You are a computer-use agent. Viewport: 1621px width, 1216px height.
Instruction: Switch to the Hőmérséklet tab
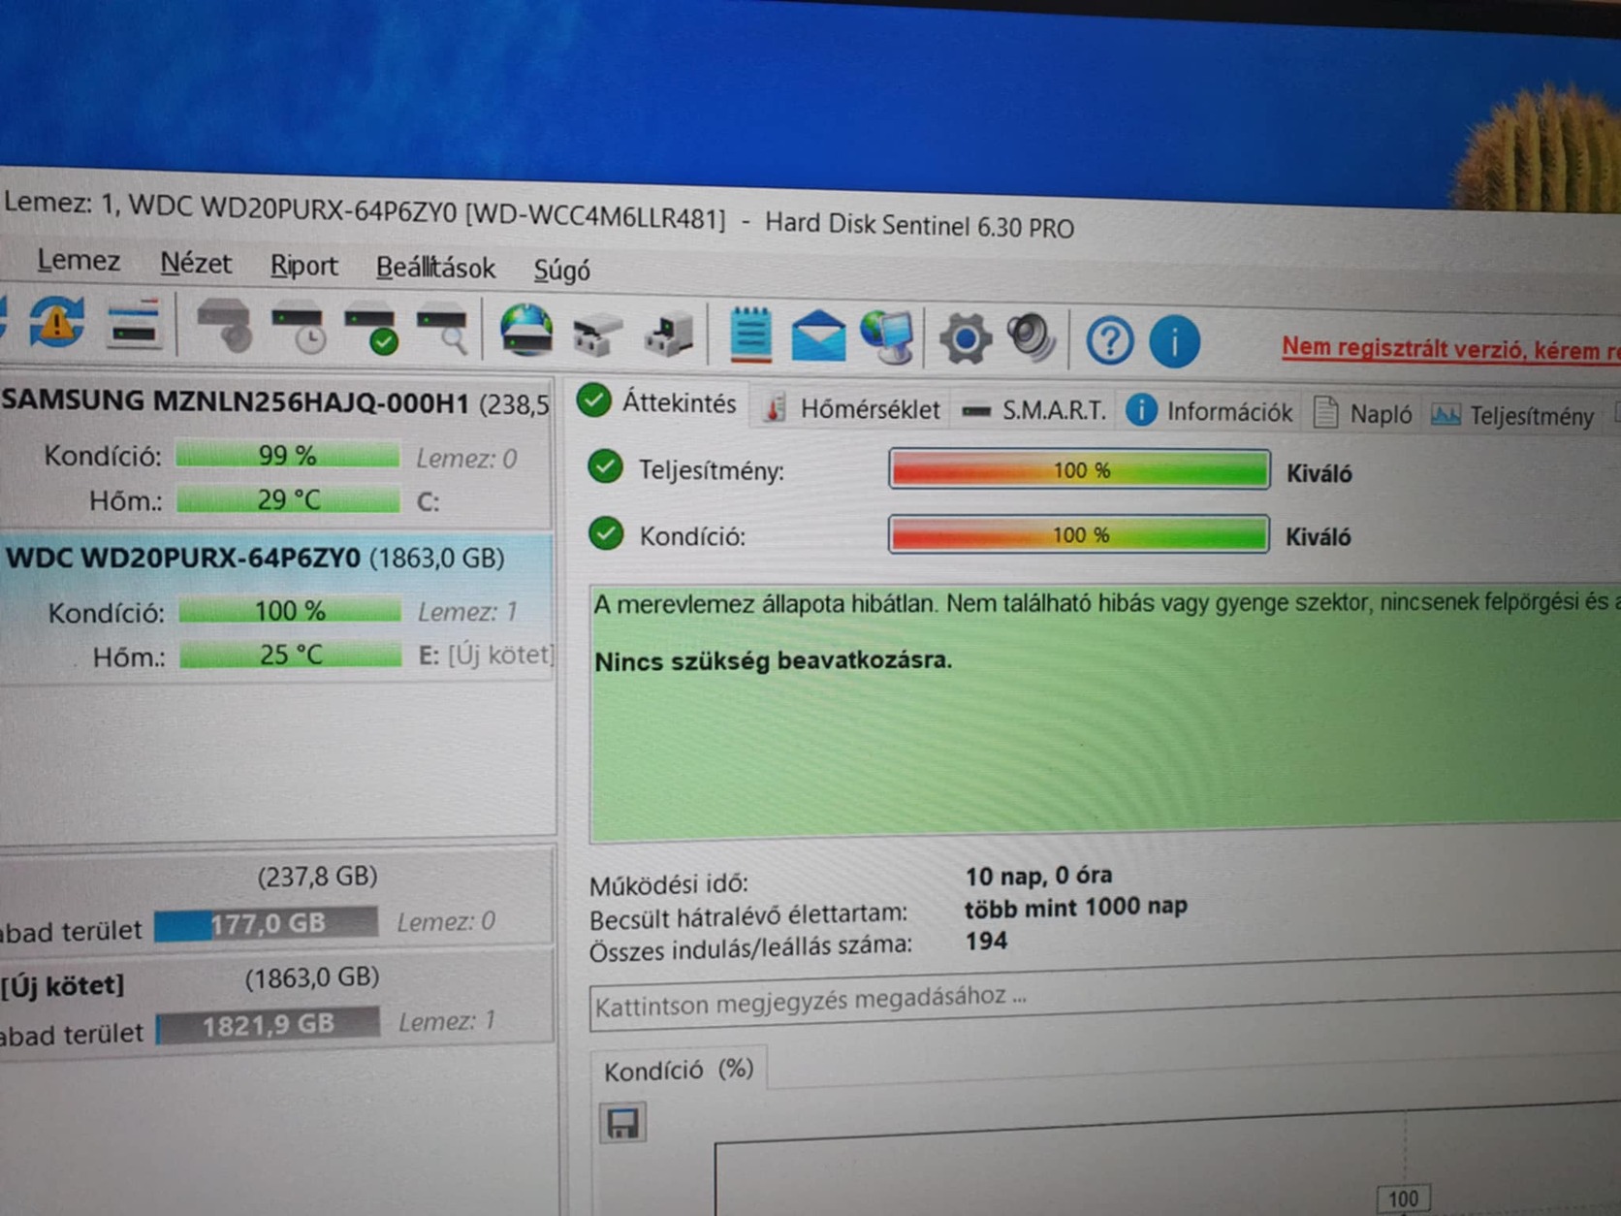[853, 409]
